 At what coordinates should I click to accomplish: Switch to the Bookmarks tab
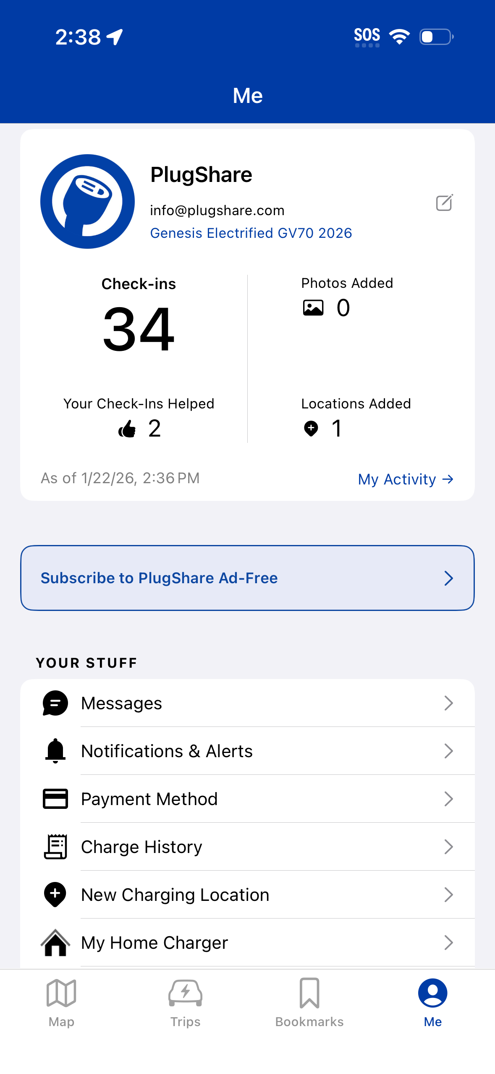[309, 1002]
